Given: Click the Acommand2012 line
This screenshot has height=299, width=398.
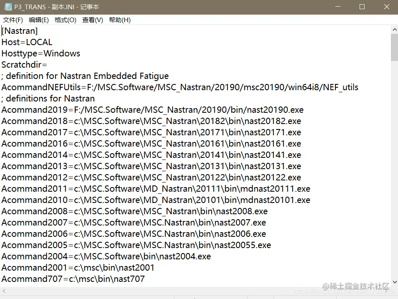Looking at the screenshot, I should (151, 177).
